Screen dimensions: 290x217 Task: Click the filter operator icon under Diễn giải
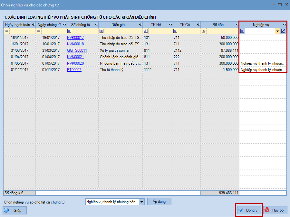point(101,31)
